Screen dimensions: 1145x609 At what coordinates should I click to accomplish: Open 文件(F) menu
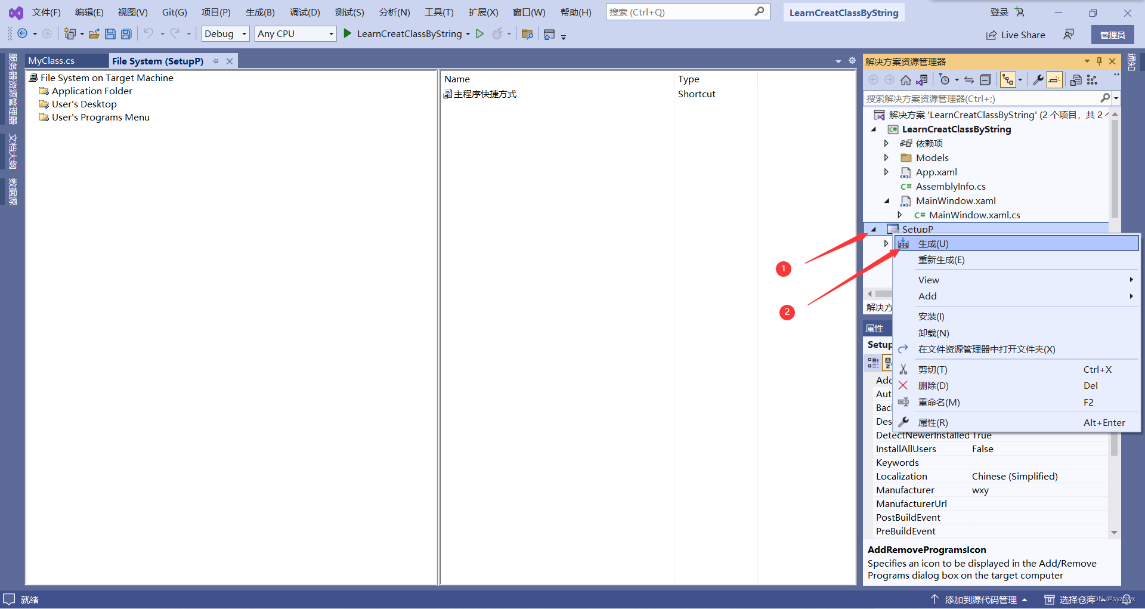point(46,12)
